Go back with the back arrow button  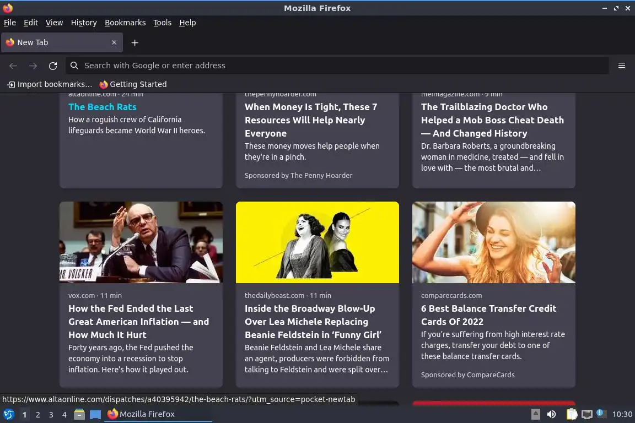[13, 66]
